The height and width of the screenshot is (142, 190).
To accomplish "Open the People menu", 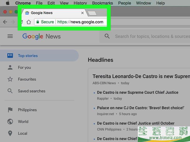I will point(124,3).
